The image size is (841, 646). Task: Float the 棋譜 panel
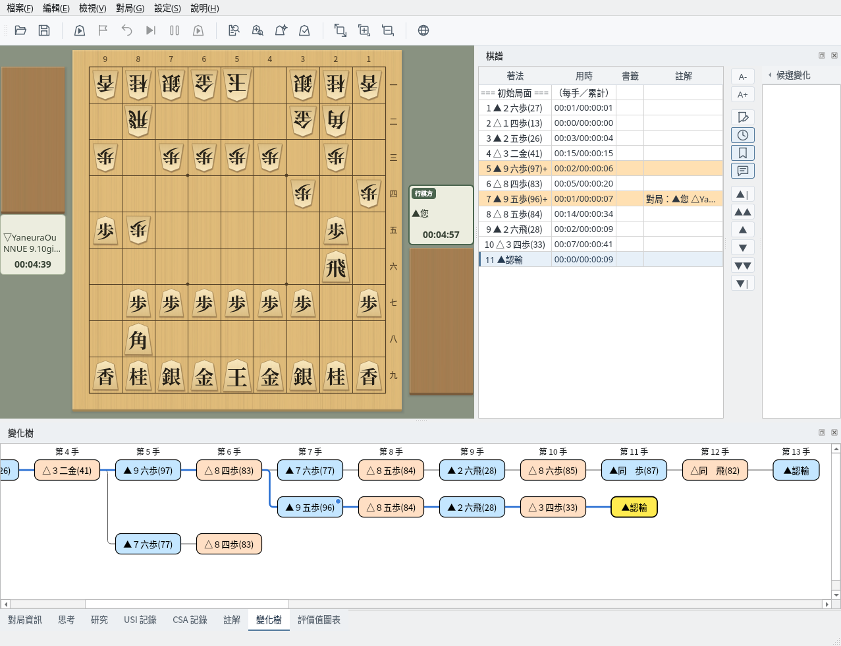click(822, 55)
